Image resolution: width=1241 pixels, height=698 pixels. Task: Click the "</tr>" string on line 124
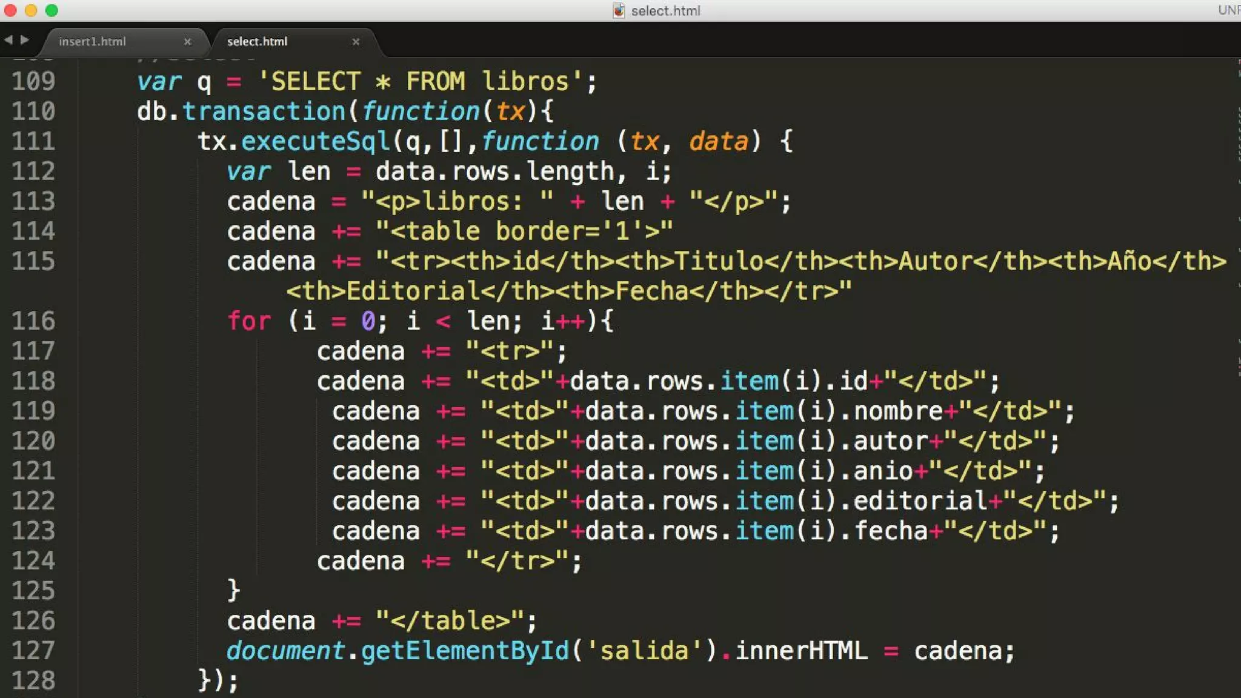[x=517, y=561]
